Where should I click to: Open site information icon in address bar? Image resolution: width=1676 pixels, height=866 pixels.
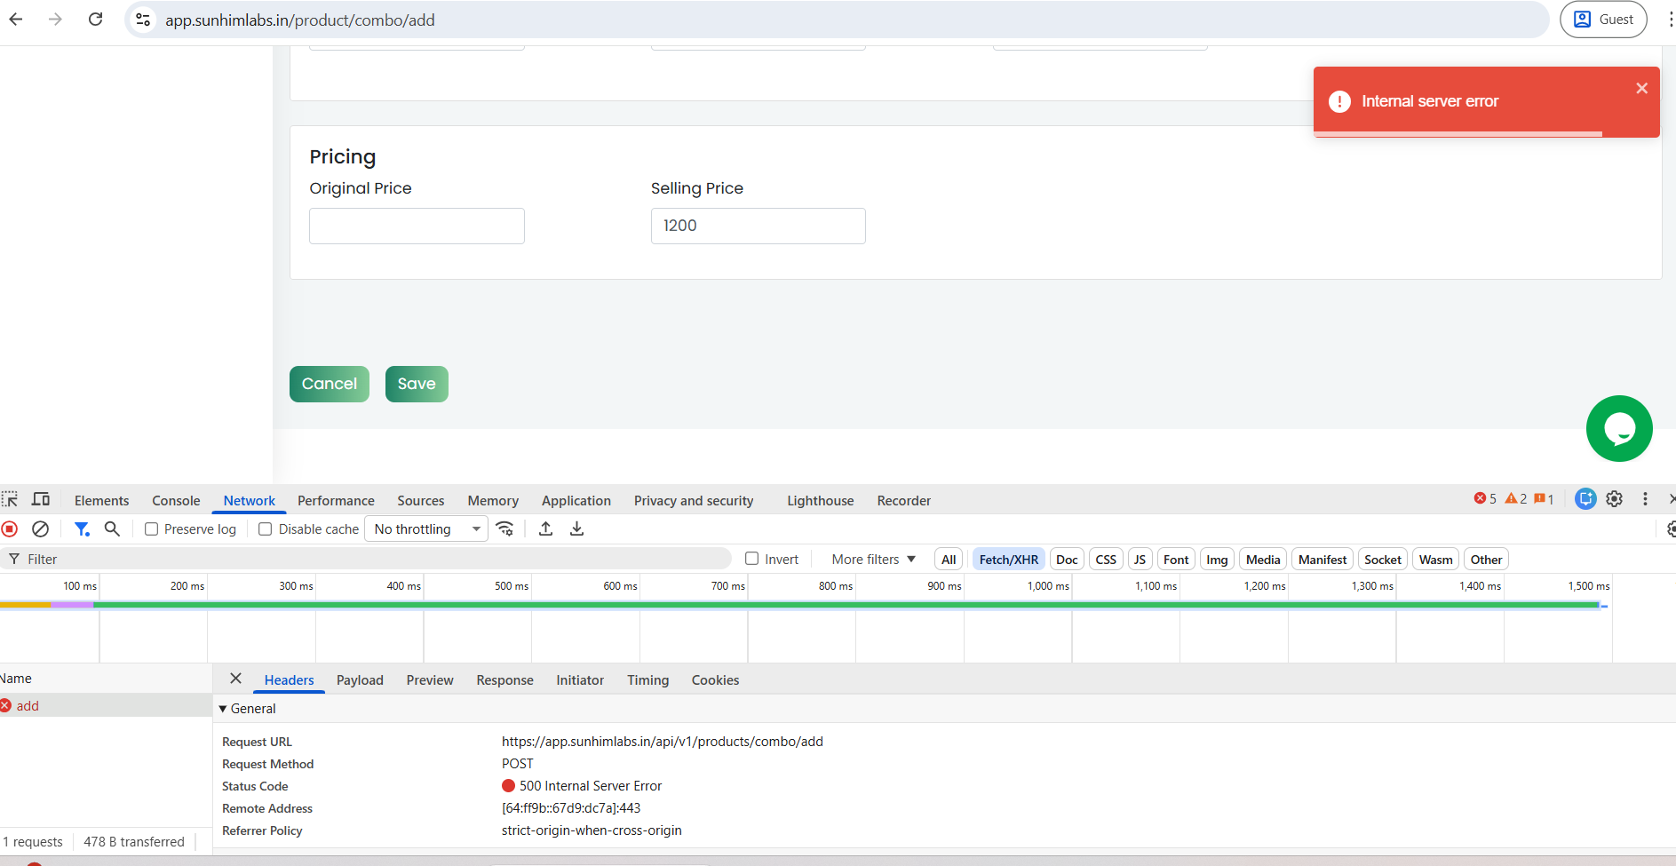[x=143, y=20]
